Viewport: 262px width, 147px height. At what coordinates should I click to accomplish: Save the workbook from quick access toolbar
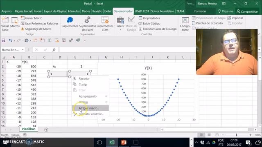point(3,40)
